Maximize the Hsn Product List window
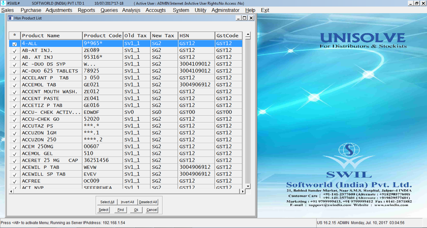 (244, 18)
